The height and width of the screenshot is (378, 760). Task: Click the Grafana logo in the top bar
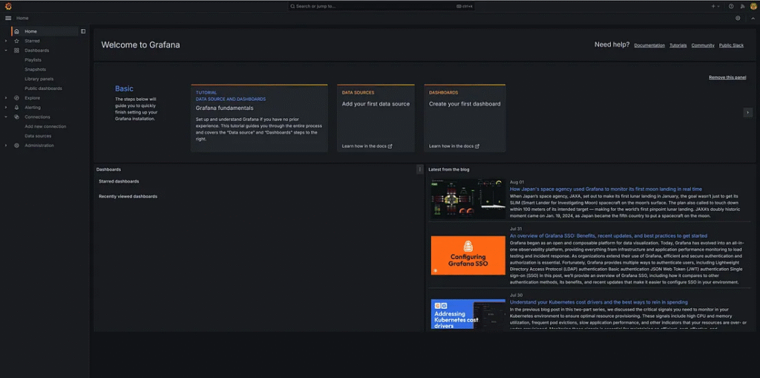coord(8,6)
